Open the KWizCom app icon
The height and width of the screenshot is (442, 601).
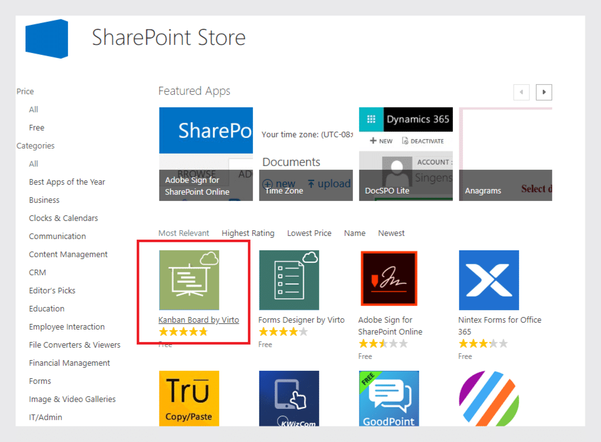pos(289,398)
